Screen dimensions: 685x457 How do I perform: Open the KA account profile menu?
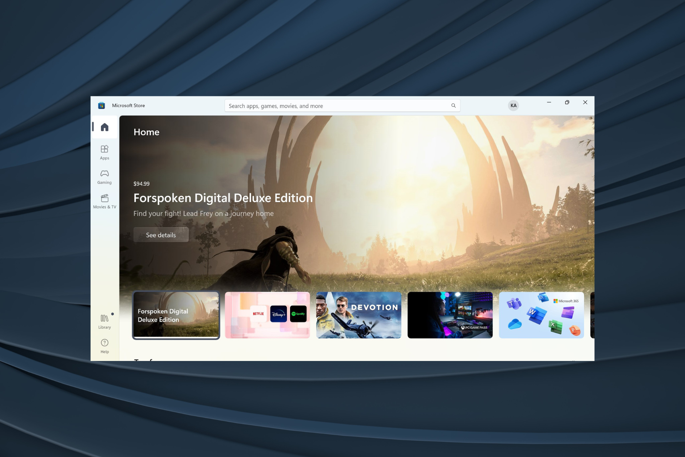pyautogui.click(x=513, y=105)
